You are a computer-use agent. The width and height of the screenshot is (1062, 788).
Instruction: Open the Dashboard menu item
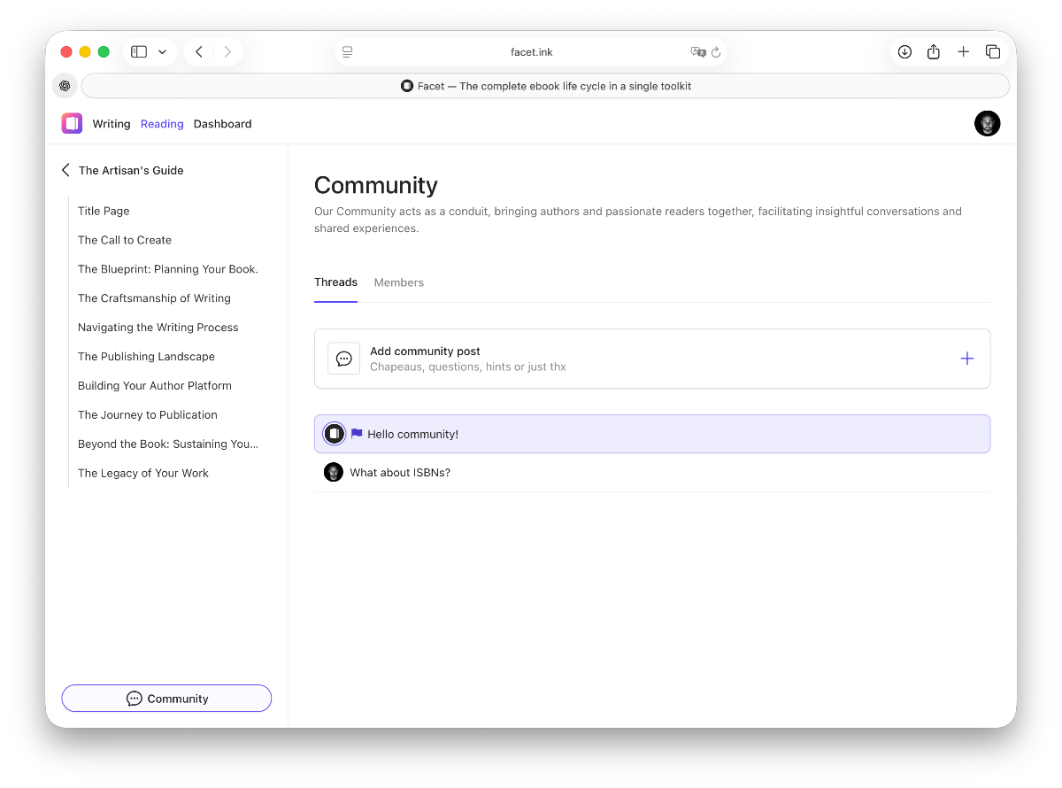click(222, 124)
